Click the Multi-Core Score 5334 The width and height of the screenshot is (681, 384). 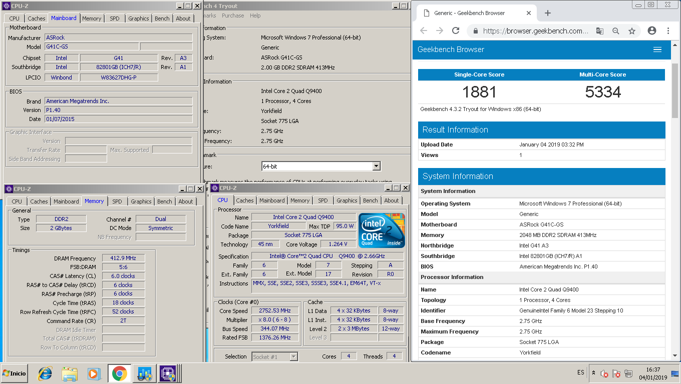click(603, 92)
